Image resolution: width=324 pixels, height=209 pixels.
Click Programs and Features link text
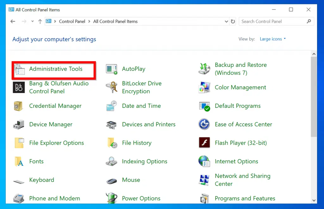tap(245, 198)
